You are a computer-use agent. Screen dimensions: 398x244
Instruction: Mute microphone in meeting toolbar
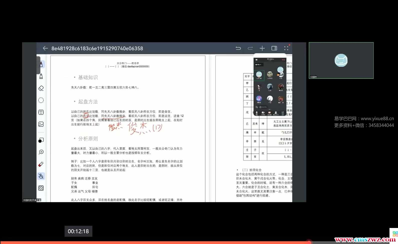[257, 113]
